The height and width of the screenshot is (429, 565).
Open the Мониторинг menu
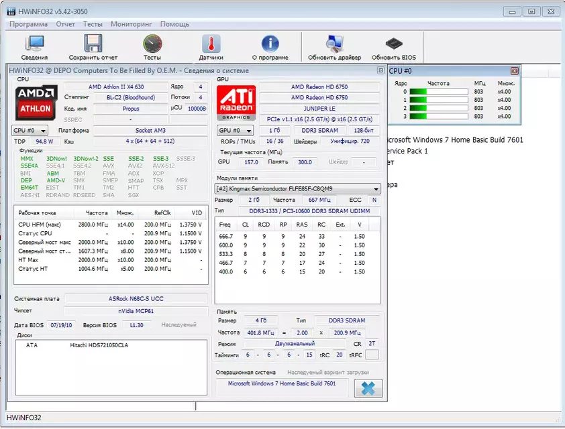tap(131, 24)
